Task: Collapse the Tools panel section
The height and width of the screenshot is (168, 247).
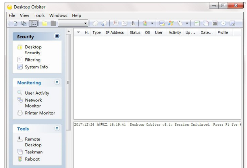Action: [57, 129]
